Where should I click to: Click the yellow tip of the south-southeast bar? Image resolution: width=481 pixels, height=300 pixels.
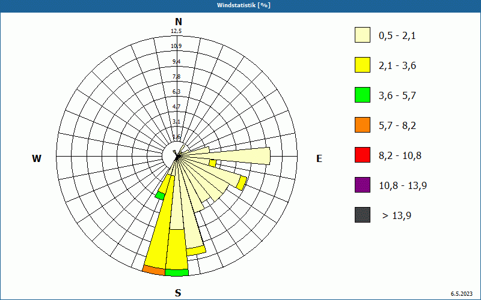coord(196,250)
